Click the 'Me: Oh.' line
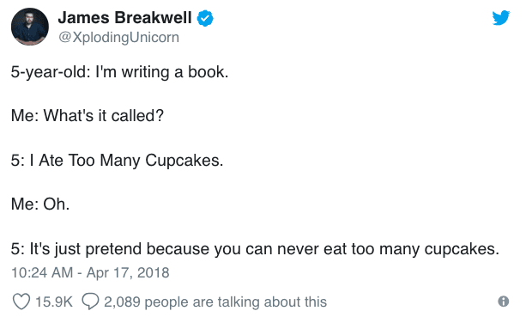526x317 pixels. coord(40,204)
